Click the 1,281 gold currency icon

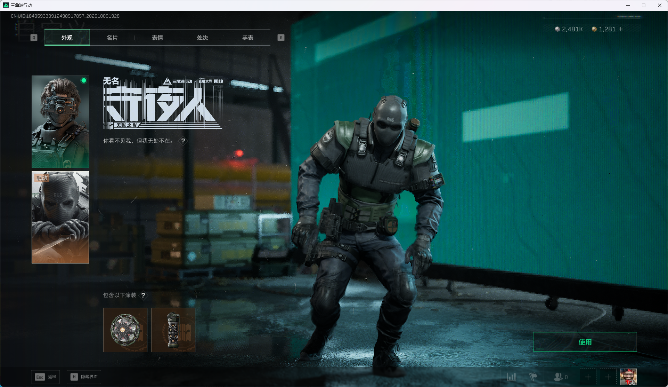(594, 29)
